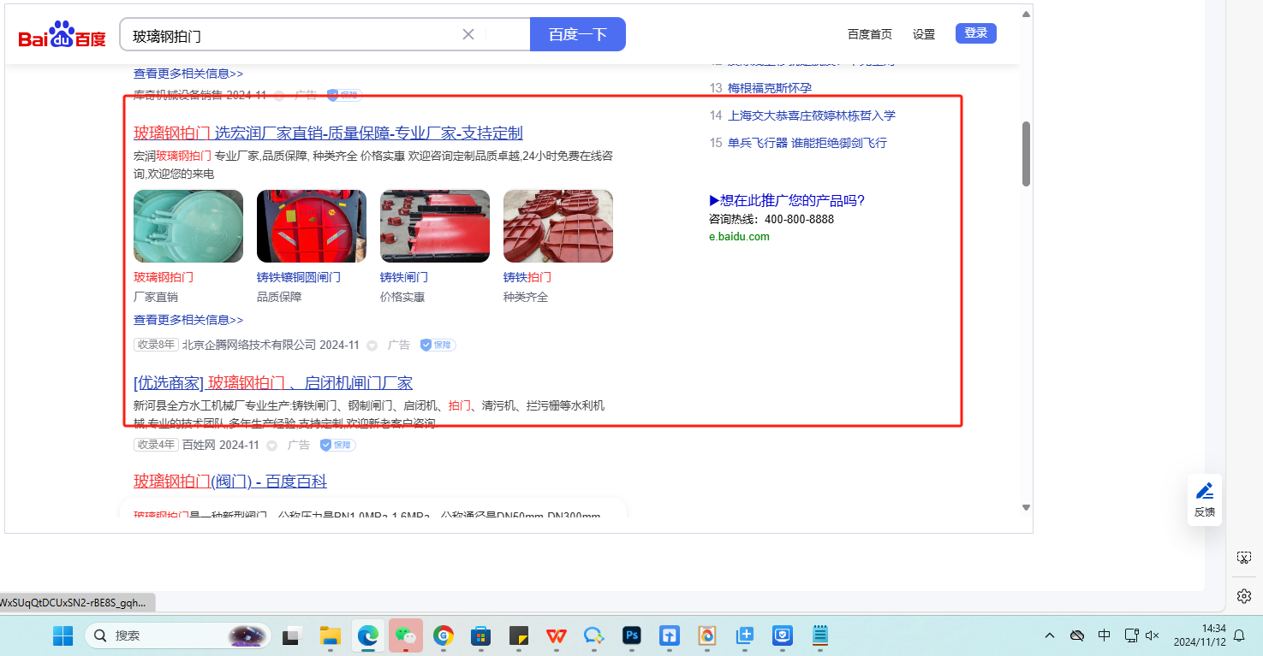Click the 保障 shield badge on the 百姓网 row
The image size is (1263, 656).
pos(337,445)
